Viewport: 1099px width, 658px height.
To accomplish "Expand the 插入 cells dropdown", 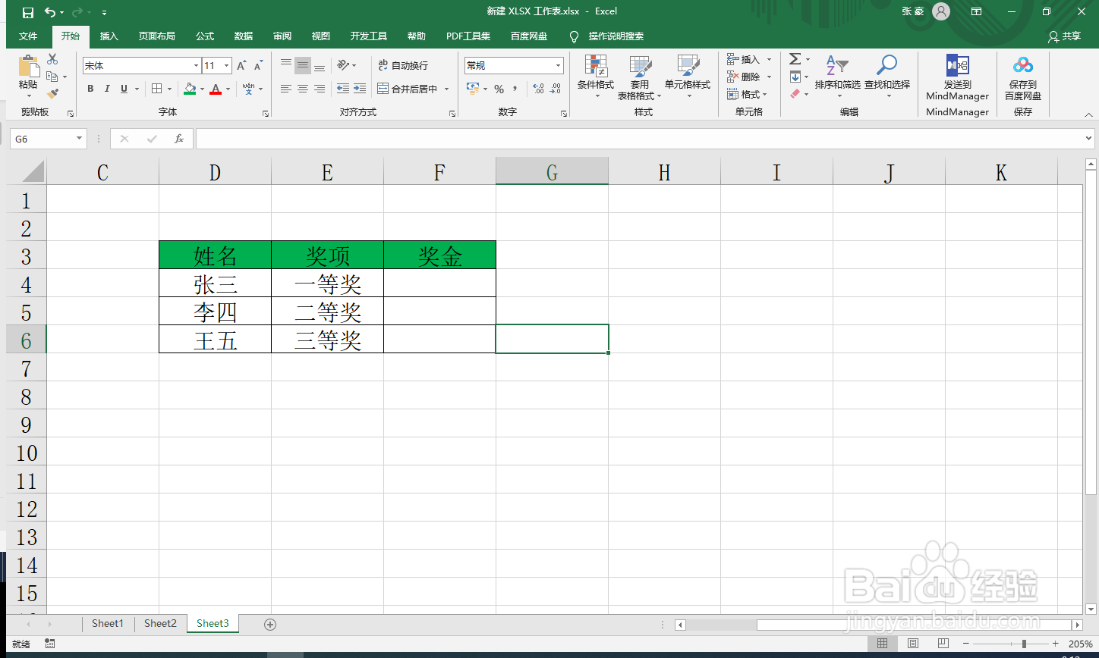I will [769, 59].
